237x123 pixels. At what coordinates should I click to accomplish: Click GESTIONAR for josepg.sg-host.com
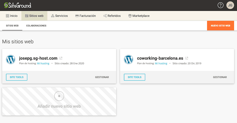[x=102, y=77]
